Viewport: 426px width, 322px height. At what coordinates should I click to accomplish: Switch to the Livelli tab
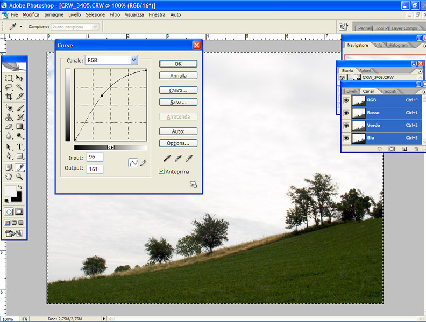click(351, 91)
